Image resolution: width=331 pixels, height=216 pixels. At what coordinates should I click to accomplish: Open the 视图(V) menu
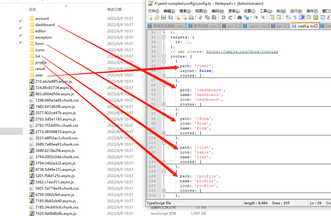201,11
